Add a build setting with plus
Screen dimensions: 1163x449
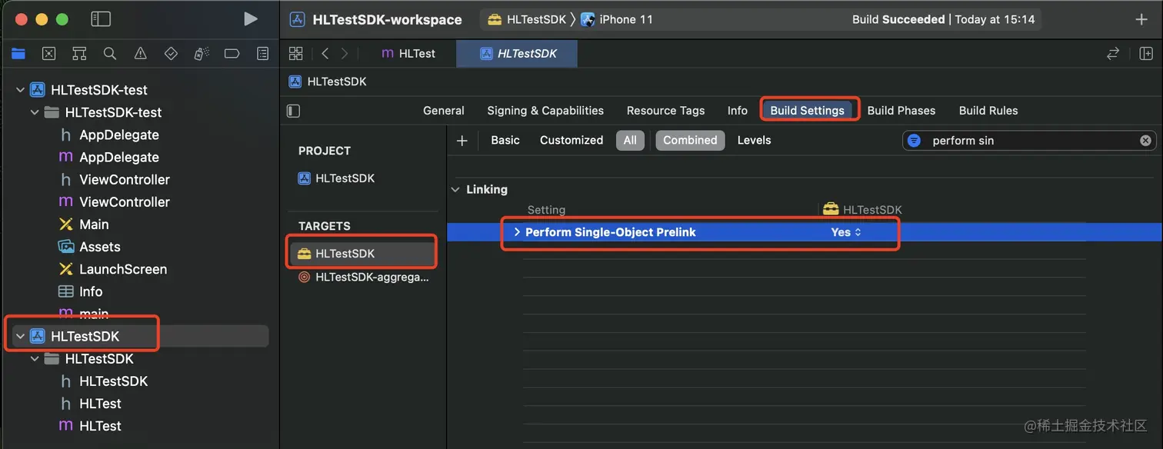pos(462,141)
